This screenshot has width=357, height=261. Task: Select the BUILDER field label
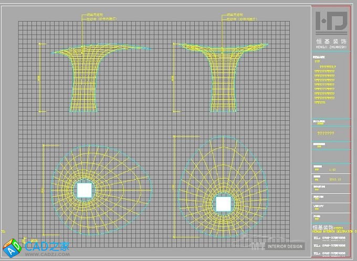(319, 121)
